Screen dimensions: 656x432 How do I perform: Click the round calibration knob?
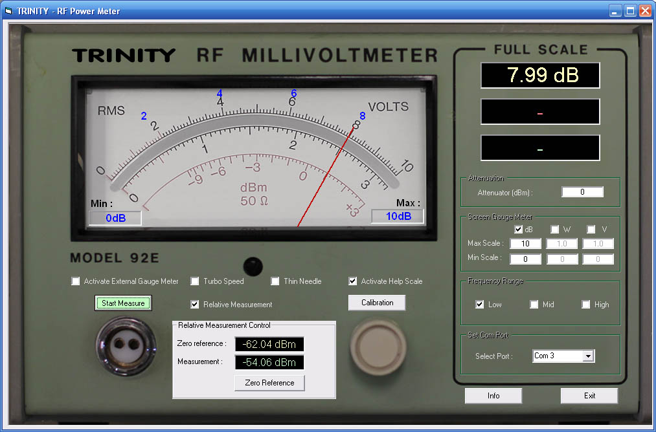(378, 347)
